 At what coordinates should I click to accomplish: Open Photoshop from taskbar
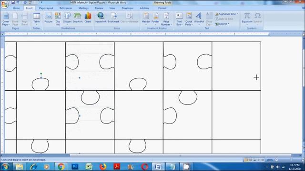click(75, 167)
